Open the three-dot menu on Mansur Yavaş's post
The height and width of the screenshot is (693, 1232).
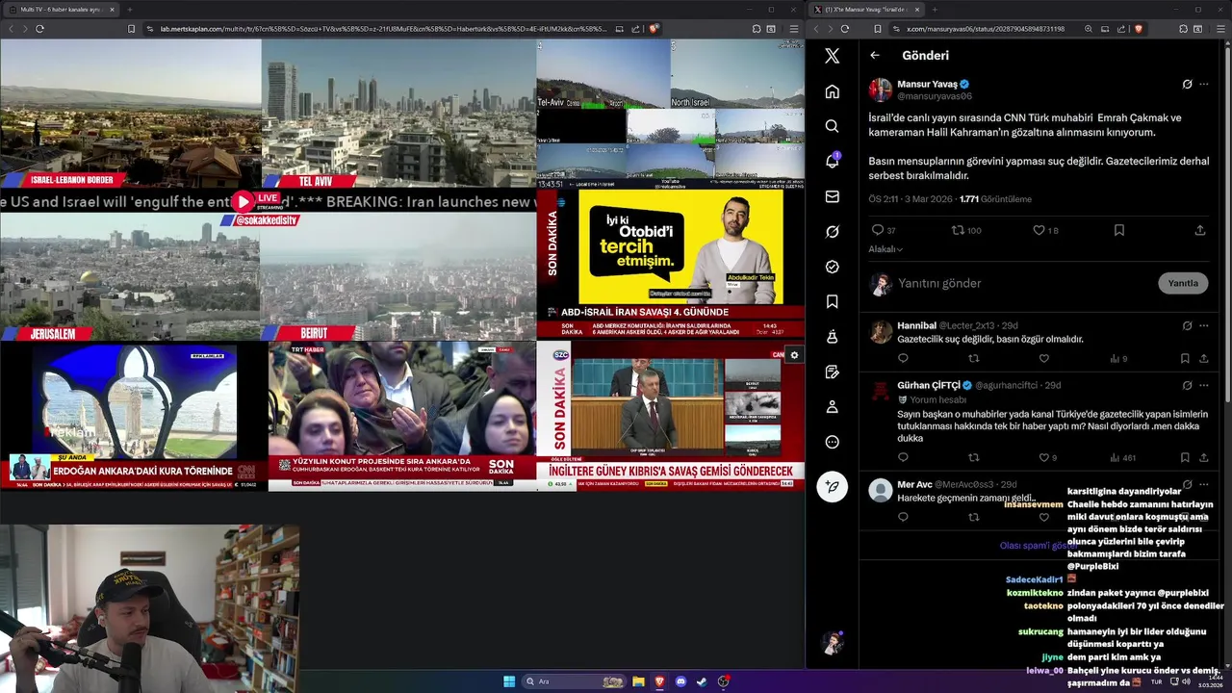pos(1203,85)
